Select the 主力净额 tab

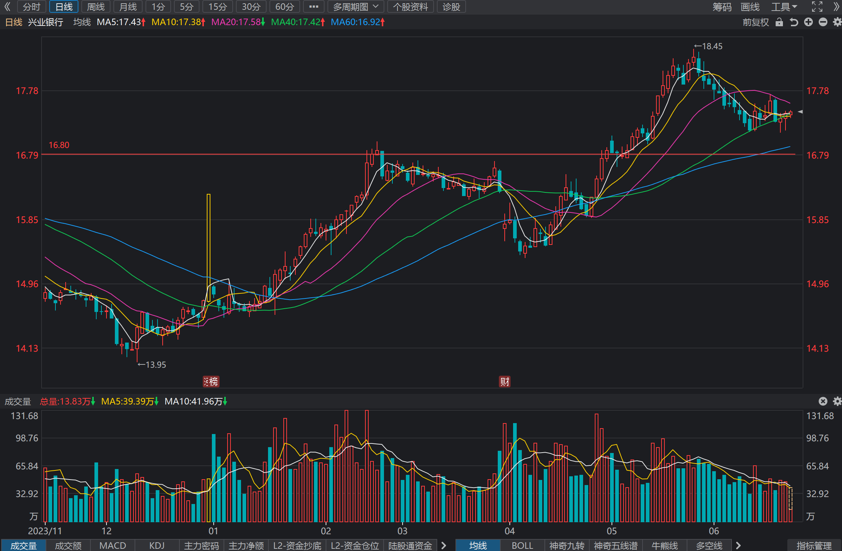pos(246,545)
